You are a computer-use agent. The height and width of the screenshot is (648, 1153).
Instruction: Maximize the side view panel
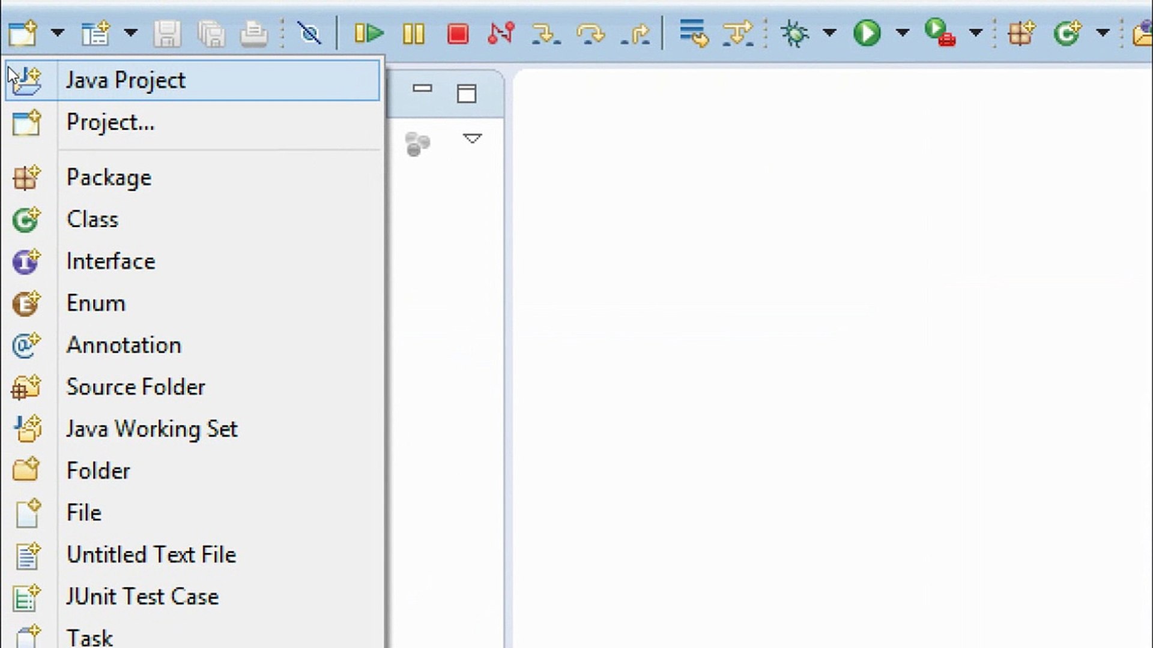click(467, 94)
